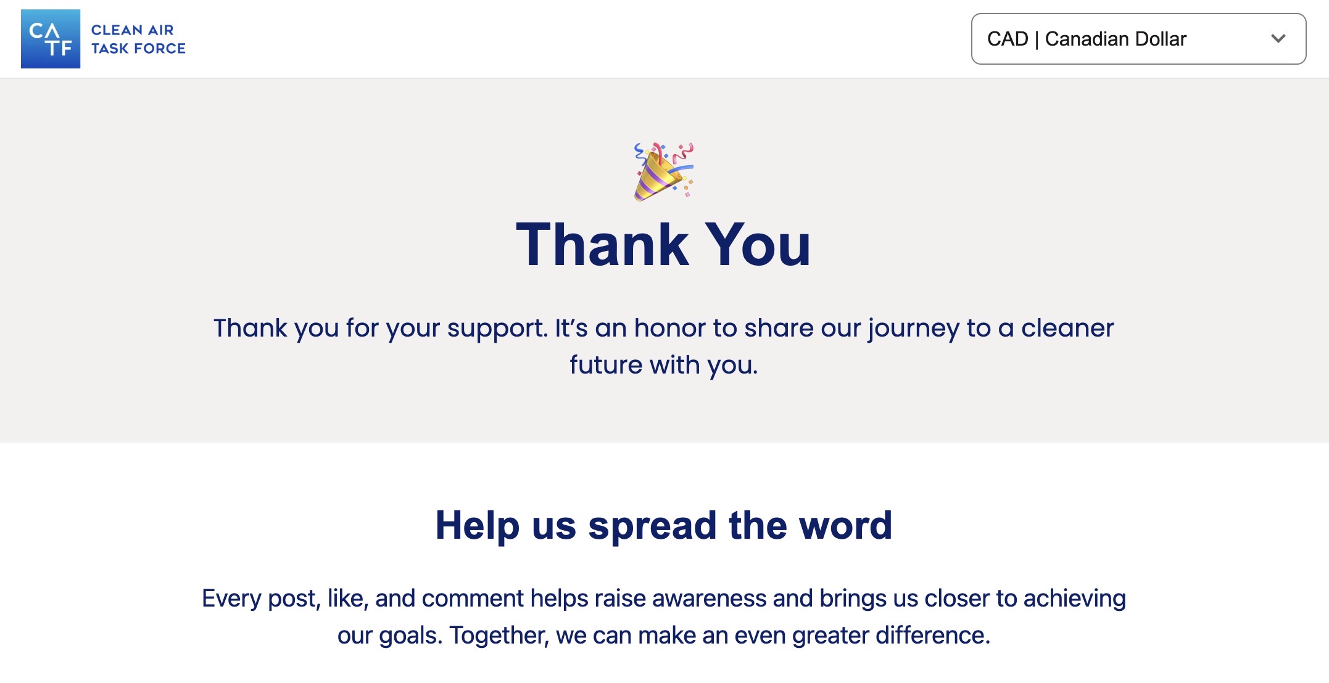Click the word 'You' in main heading
This screenshot has width=1329, height=683.
click(x=758, y=245)
